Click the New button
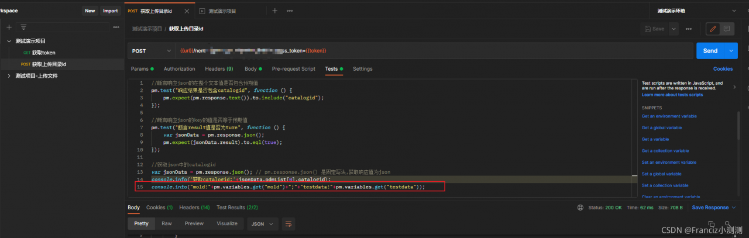The image size is (749, 238). [90, 11]
